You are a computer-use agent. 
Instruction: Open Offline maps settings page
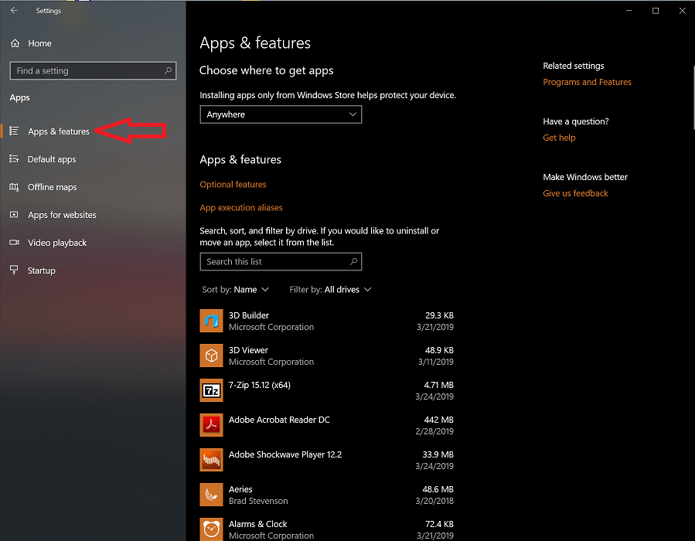click(52, 187)
